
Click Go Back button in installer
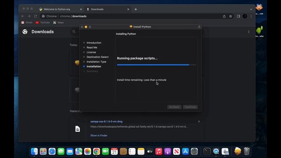pyautogui.click(x=174, y=107)
